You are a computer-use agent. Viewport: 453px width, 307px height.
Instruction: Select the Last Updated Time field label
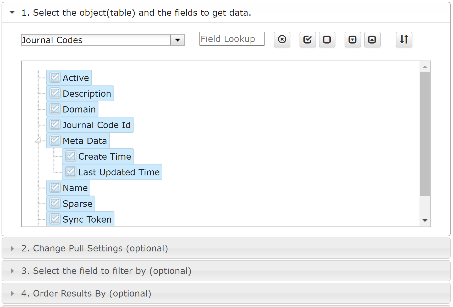[119, 172]
